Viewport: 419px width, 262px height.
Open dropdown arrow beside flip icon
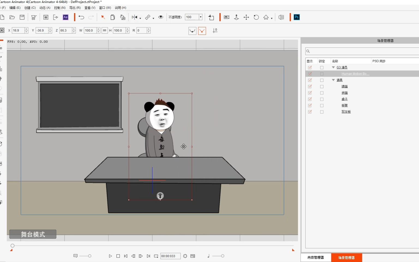point(140,18)
